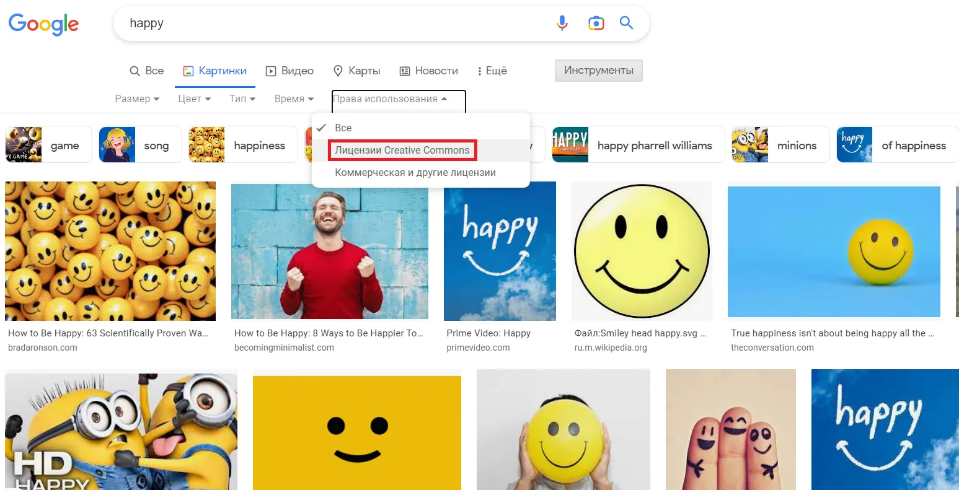
Task: Open 'How to Be Happy: 63 Scientifically' link
Action: (108, 333)
